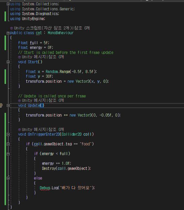Collapse the if energy < full block
The height and width of the screenshot is (210, 184).
coord(8,154)
